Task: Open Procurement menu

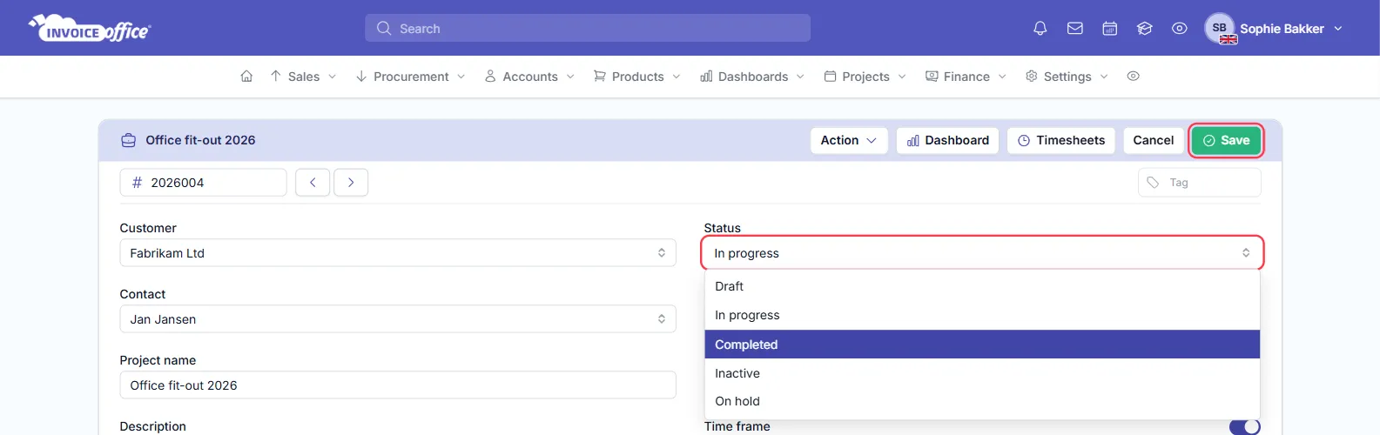Action: pyautogui.click(x=411, y=77)
